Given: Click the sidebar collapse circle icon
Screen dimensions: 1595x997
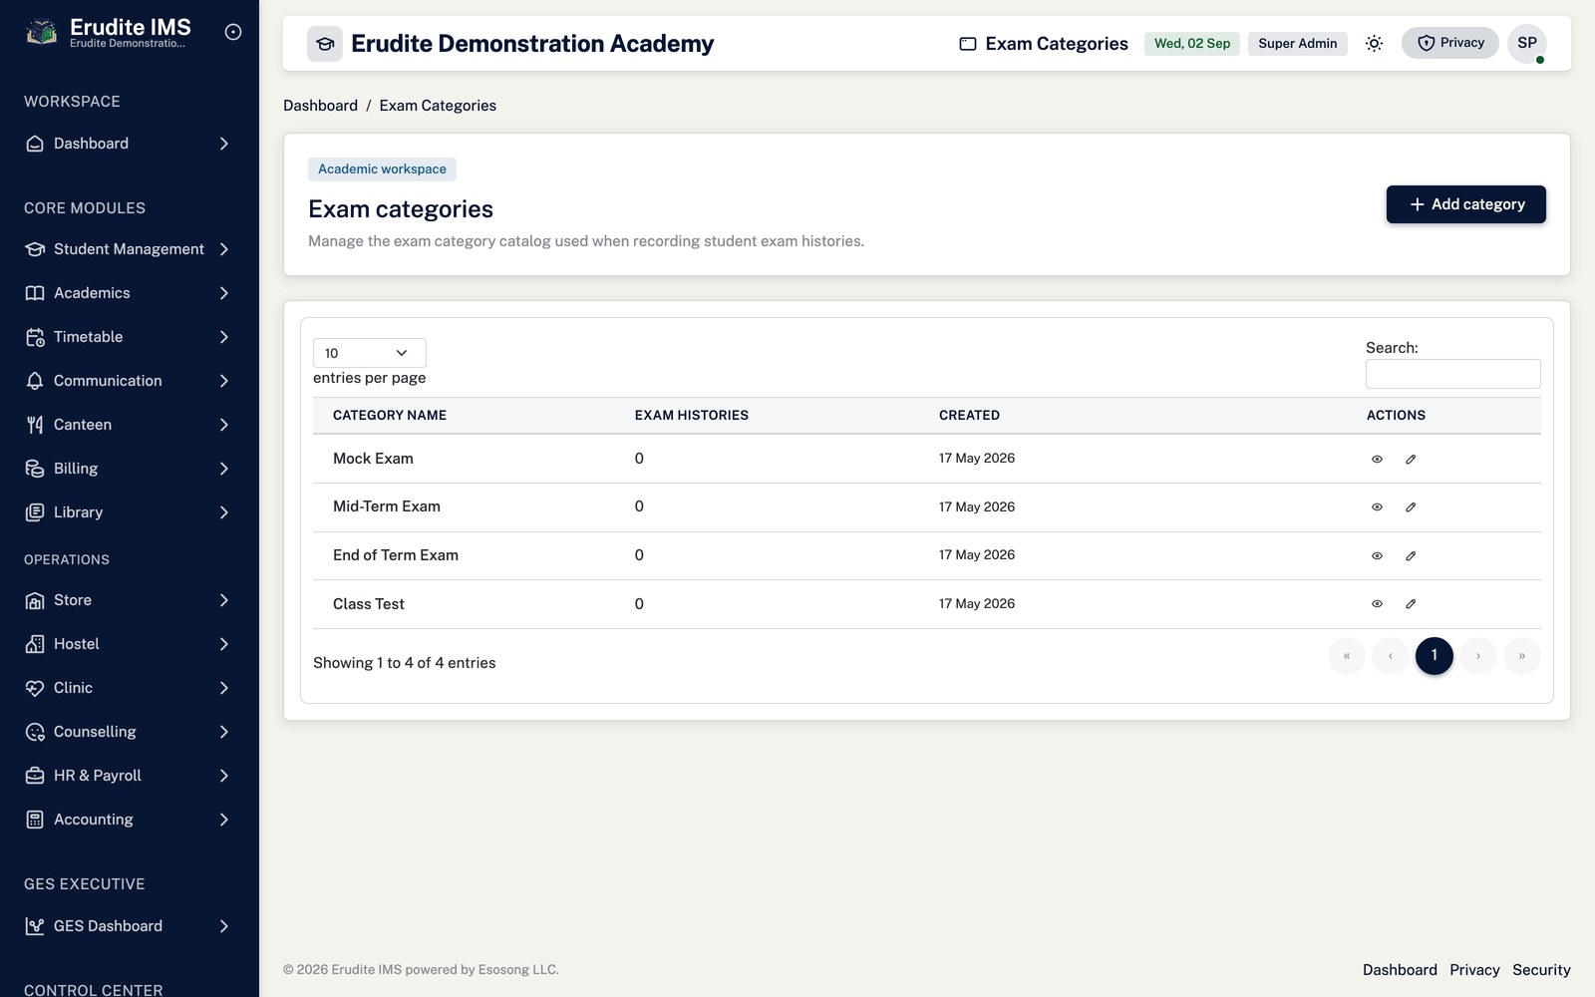Looking at the screenshot, I should coord(233,32).
